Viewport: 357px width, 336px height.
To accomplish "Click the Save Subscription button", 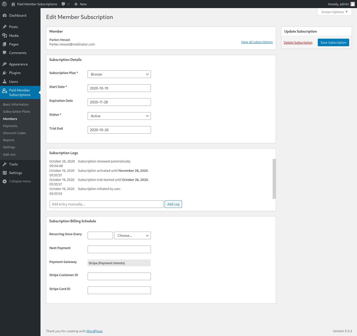I will pyautogui.click(x=333, y=42).
